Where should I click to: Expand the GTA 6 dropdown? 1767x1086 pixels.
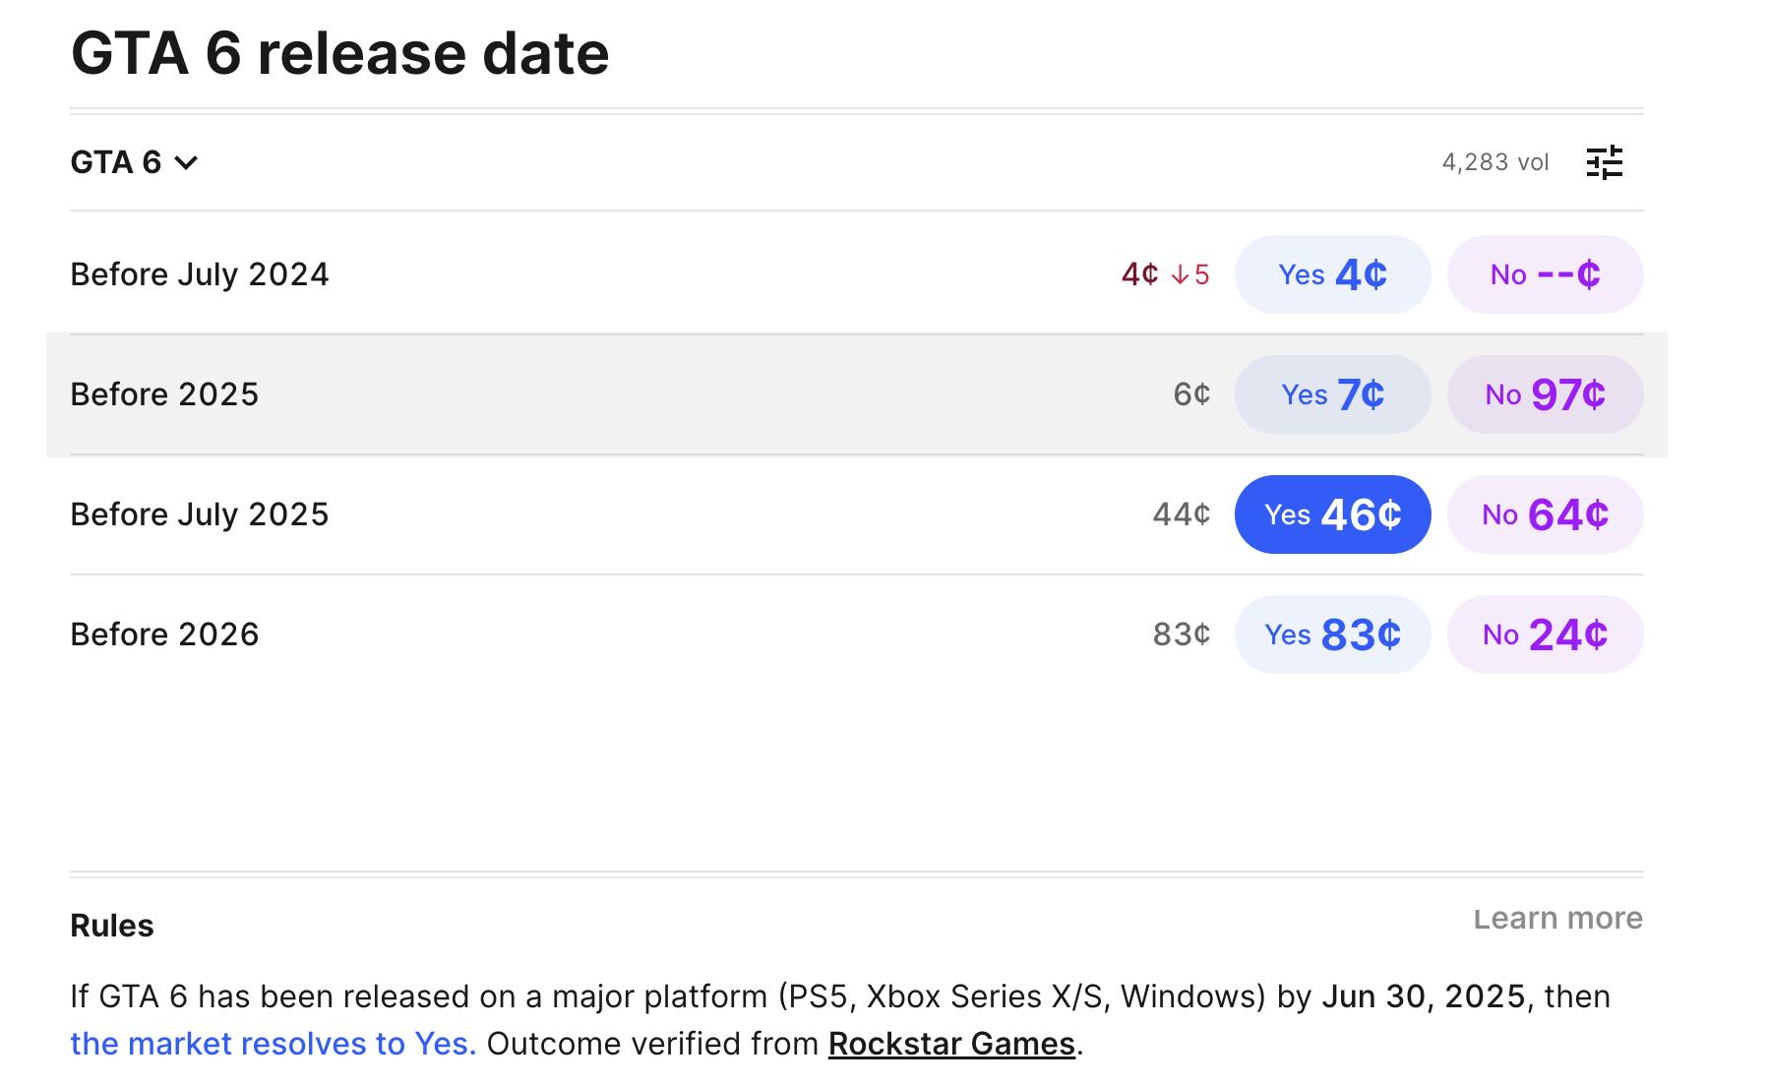[x=134, y=162]
